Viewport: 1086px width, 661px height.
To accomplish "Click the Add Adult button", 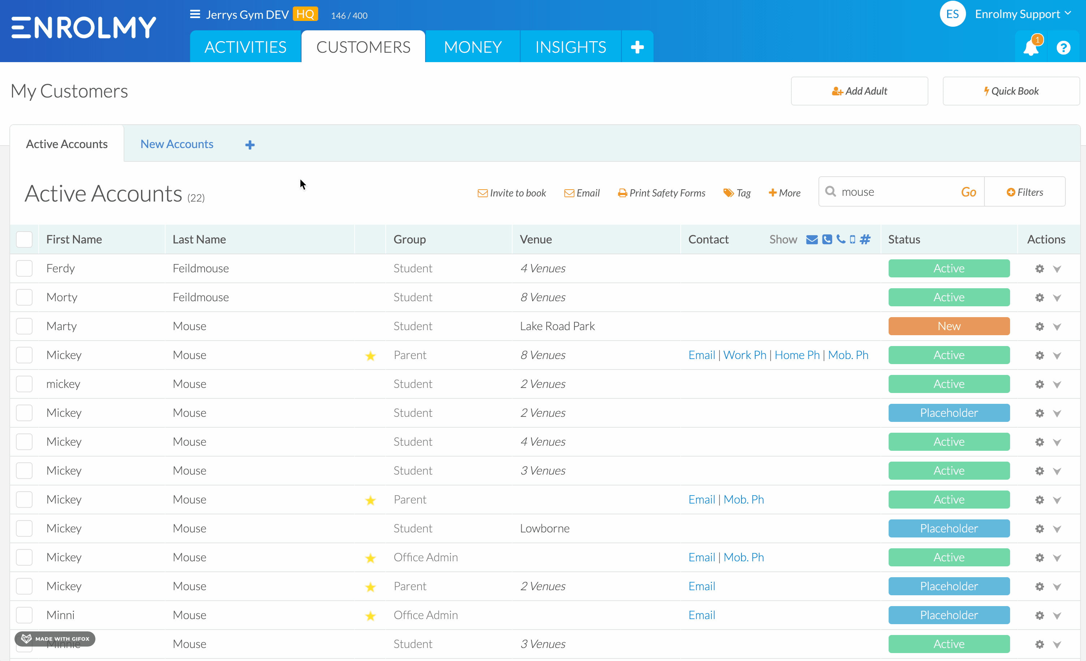I will coord(859,91).
